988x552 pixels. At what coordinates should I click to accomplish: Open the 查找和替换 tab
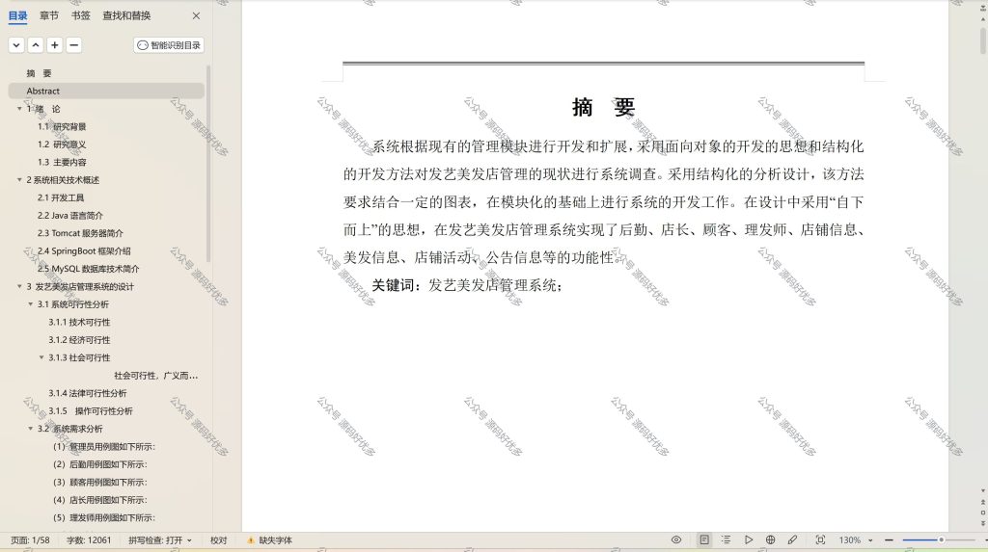(x=126, y=15)
